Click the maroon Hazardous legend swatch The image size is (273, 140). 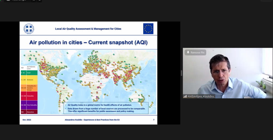click(29, 112)
